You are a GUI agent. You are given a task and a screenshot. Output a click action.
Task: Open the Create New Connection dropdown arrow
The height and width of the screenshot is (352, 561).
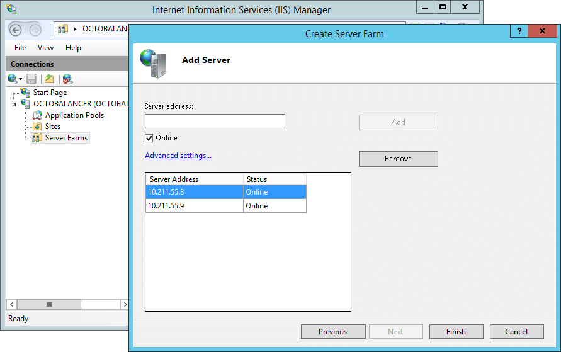click(21, 79)
